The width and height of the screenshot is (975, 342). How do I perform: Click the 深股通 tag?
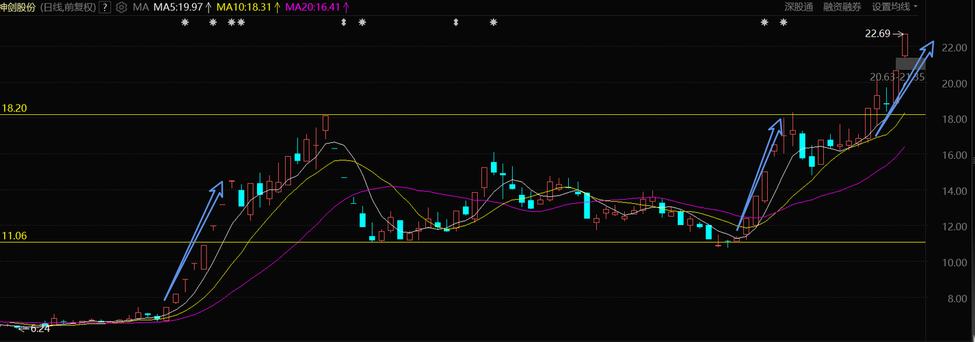[x=799, y=7]
